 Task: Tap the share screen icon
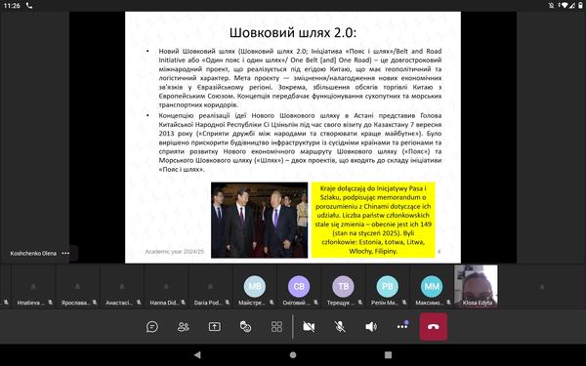coord(214,327)
